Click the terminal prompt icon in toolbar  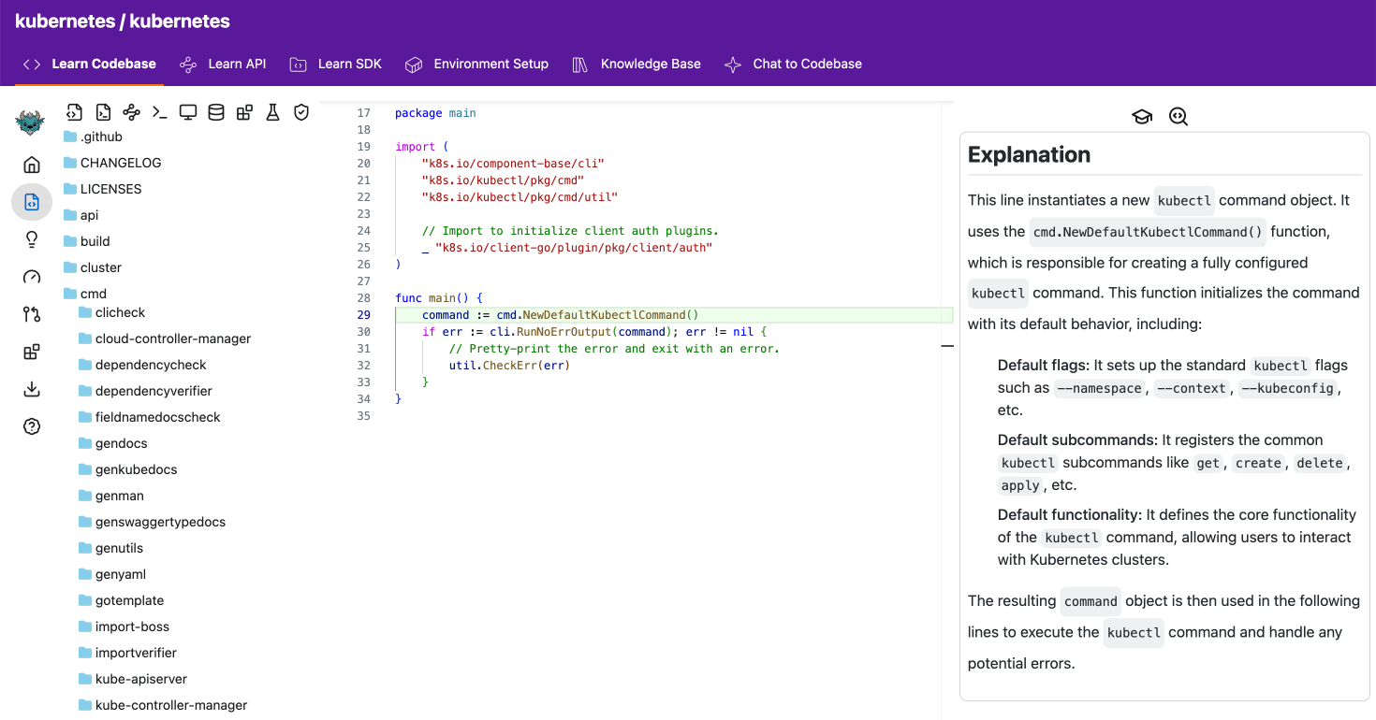click(x=160, y=112)
